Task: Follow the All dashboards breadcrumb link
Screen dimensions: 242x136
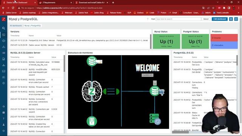Action: tap(16, 26)
